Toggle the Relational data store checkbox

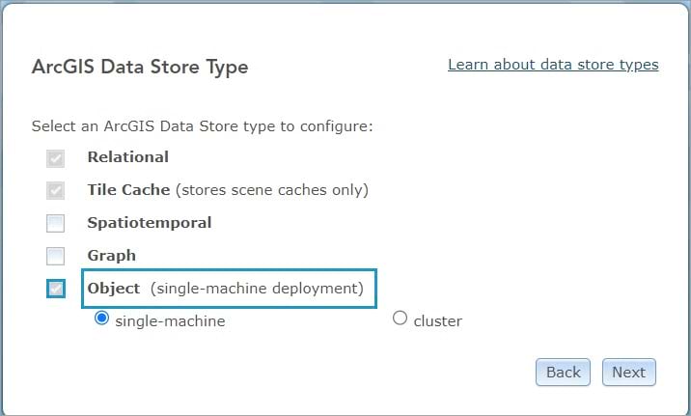tap(56, 158)
